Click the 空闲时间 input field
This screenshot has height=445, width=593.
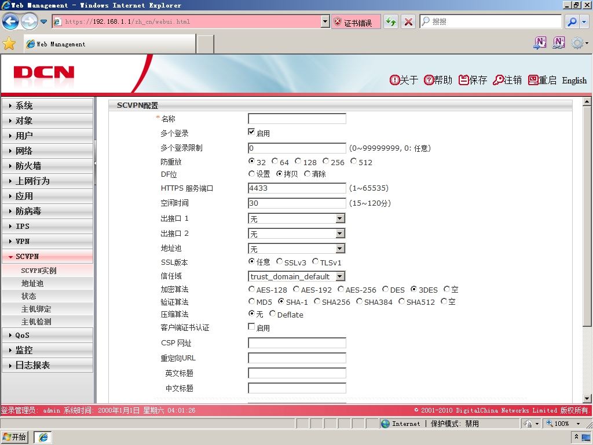click(x=297, y=203)
